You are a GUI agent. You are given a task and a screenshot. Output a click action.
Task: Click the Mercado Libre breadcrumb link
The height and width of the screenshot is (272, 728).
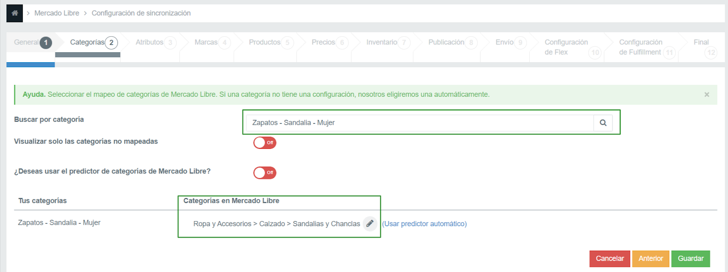point(56,13)
